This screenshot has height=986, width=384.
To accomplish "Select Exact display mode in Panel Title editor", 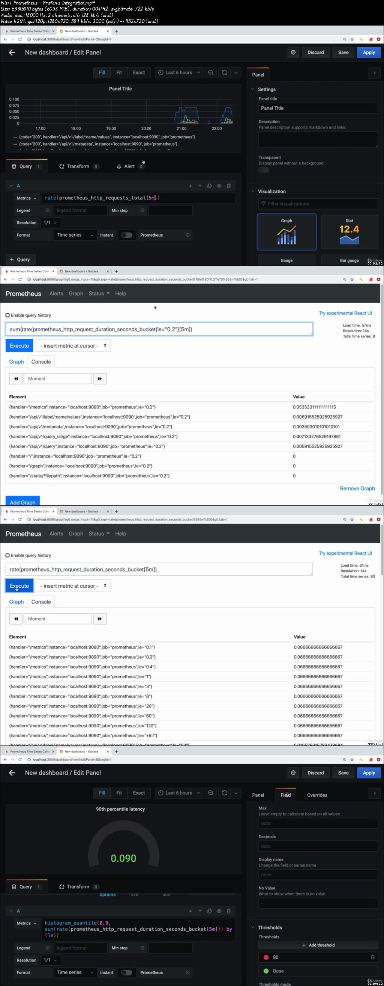I will [139, 73].
